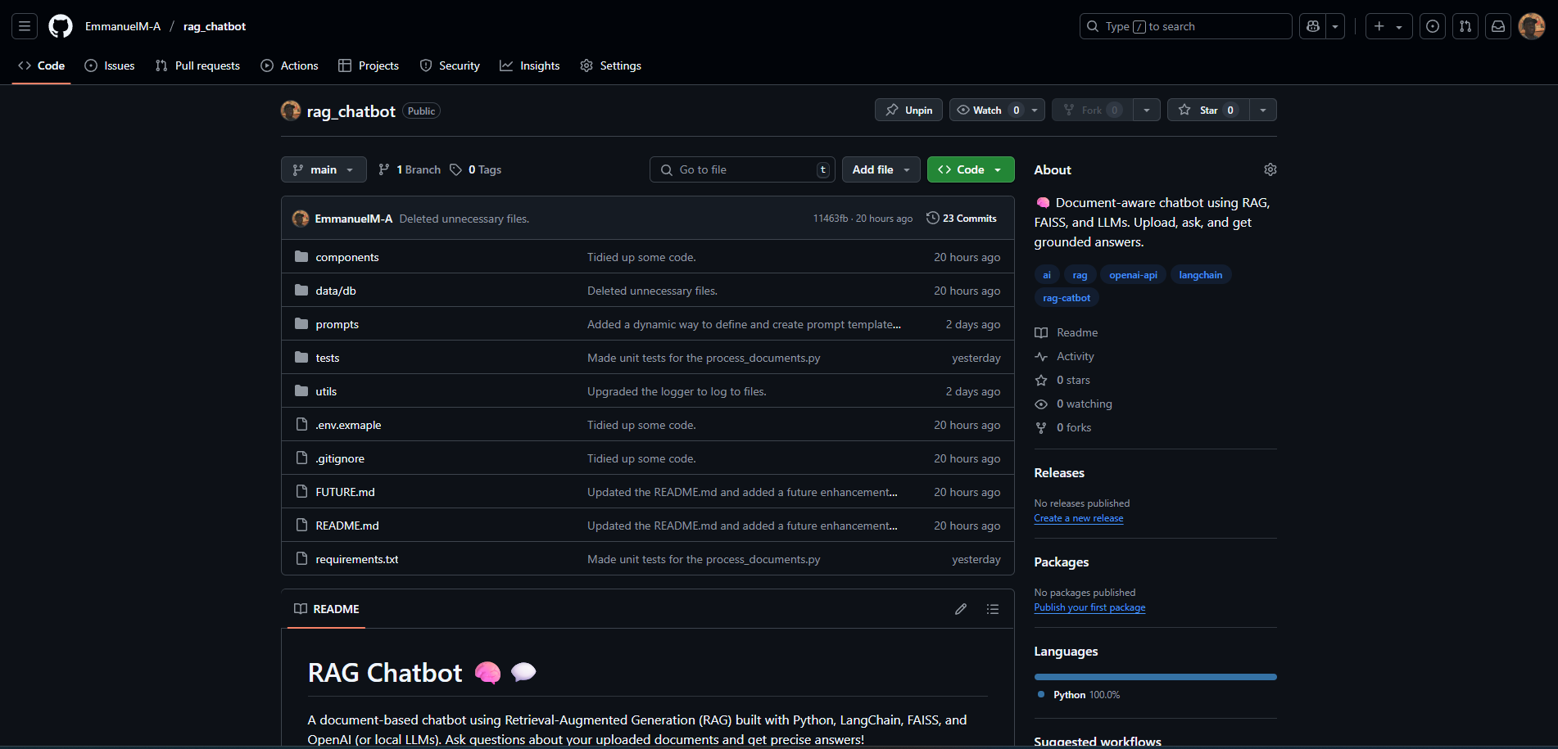
Task: Open the data/db folder
Action: (x=336, y=291)
